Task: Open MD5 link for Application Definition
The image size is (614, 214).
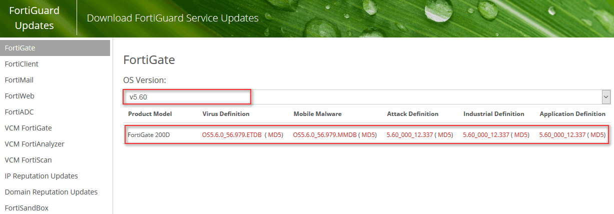Action: (597, 135)
